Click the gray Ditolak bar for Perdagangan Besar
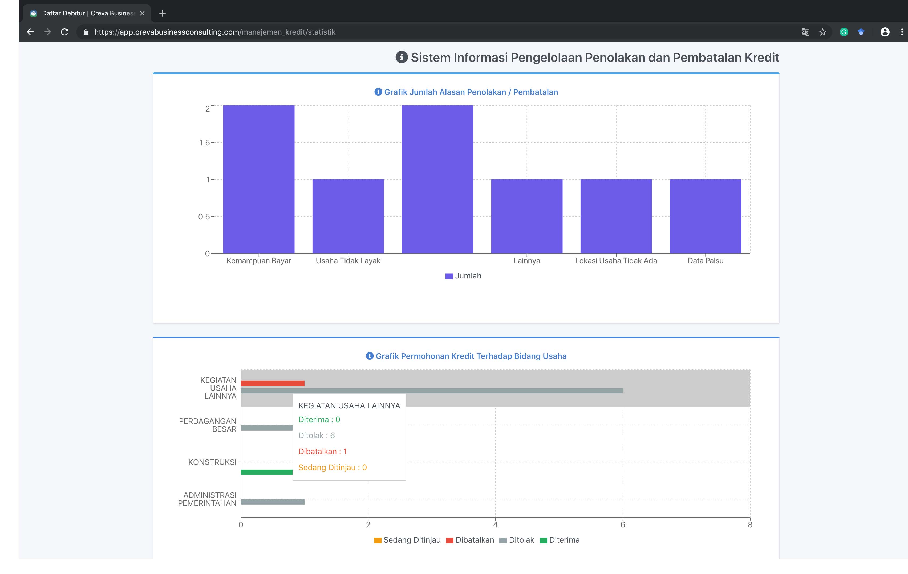The width and height of the screenshot is (908, 574). click(x=267, y=428)
